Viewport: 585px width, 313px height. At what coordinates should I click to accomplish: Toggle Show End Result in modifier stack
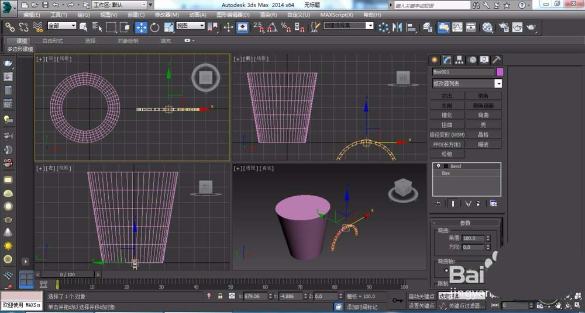452,203
